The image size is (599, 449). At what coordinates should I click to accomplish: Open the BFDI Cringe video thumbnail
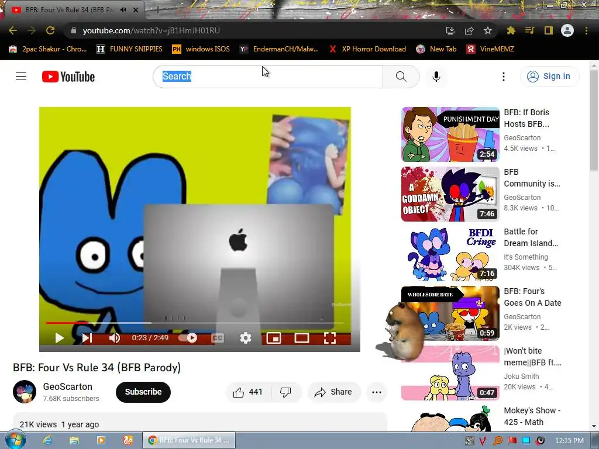450,254
